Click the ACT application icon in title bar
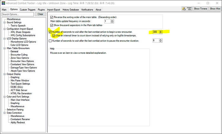The width and height of the screenshot is (222, 134). pos(3,3)
